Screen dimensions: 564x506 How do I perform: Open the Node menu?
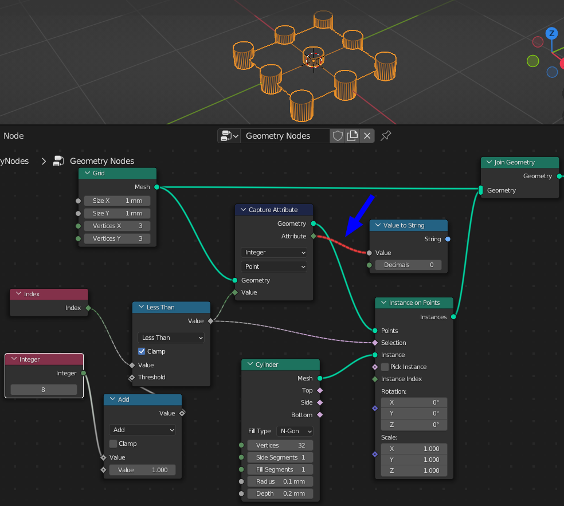[13, 136]
